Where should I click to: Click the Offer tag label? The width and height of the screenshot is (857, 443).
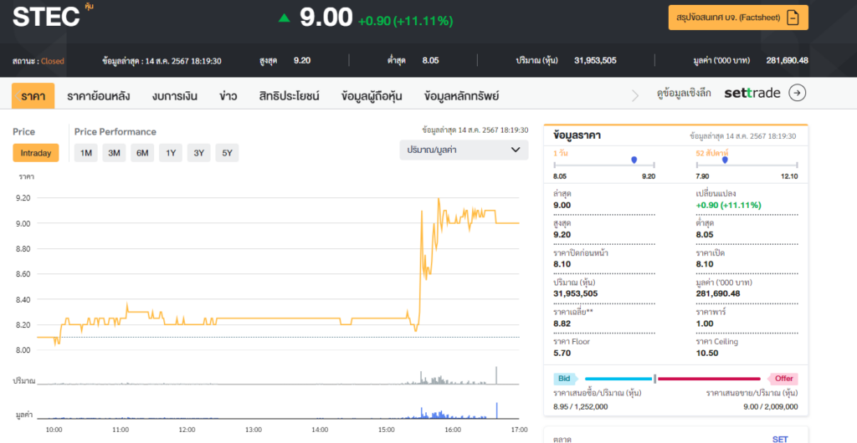(783, 379)
